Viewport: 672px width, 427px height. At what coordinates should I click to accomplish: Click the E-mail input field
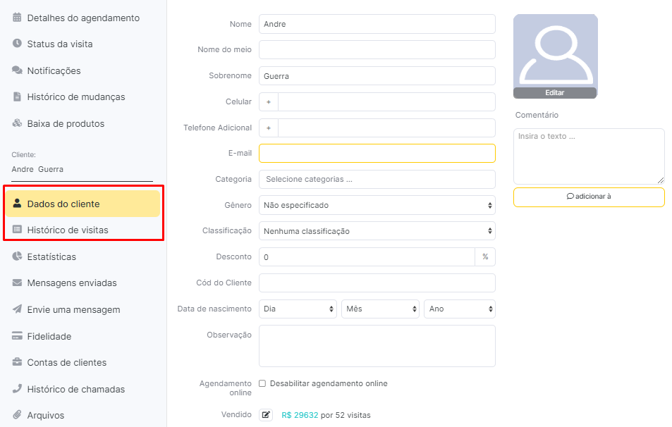(x=377, y=154)
